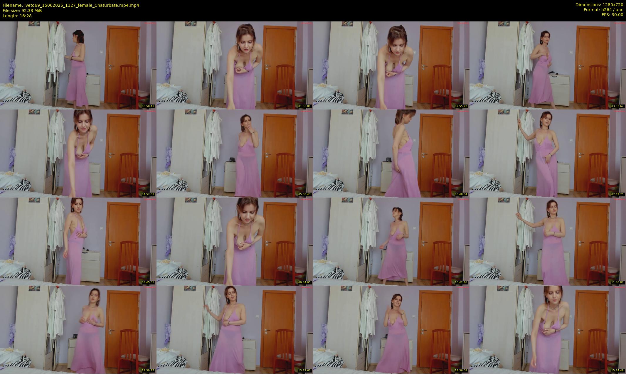Click the 14:36.08 timestamp label
Image resolution: width=626 pixels, height=374 pixels.
coord(461,370)
